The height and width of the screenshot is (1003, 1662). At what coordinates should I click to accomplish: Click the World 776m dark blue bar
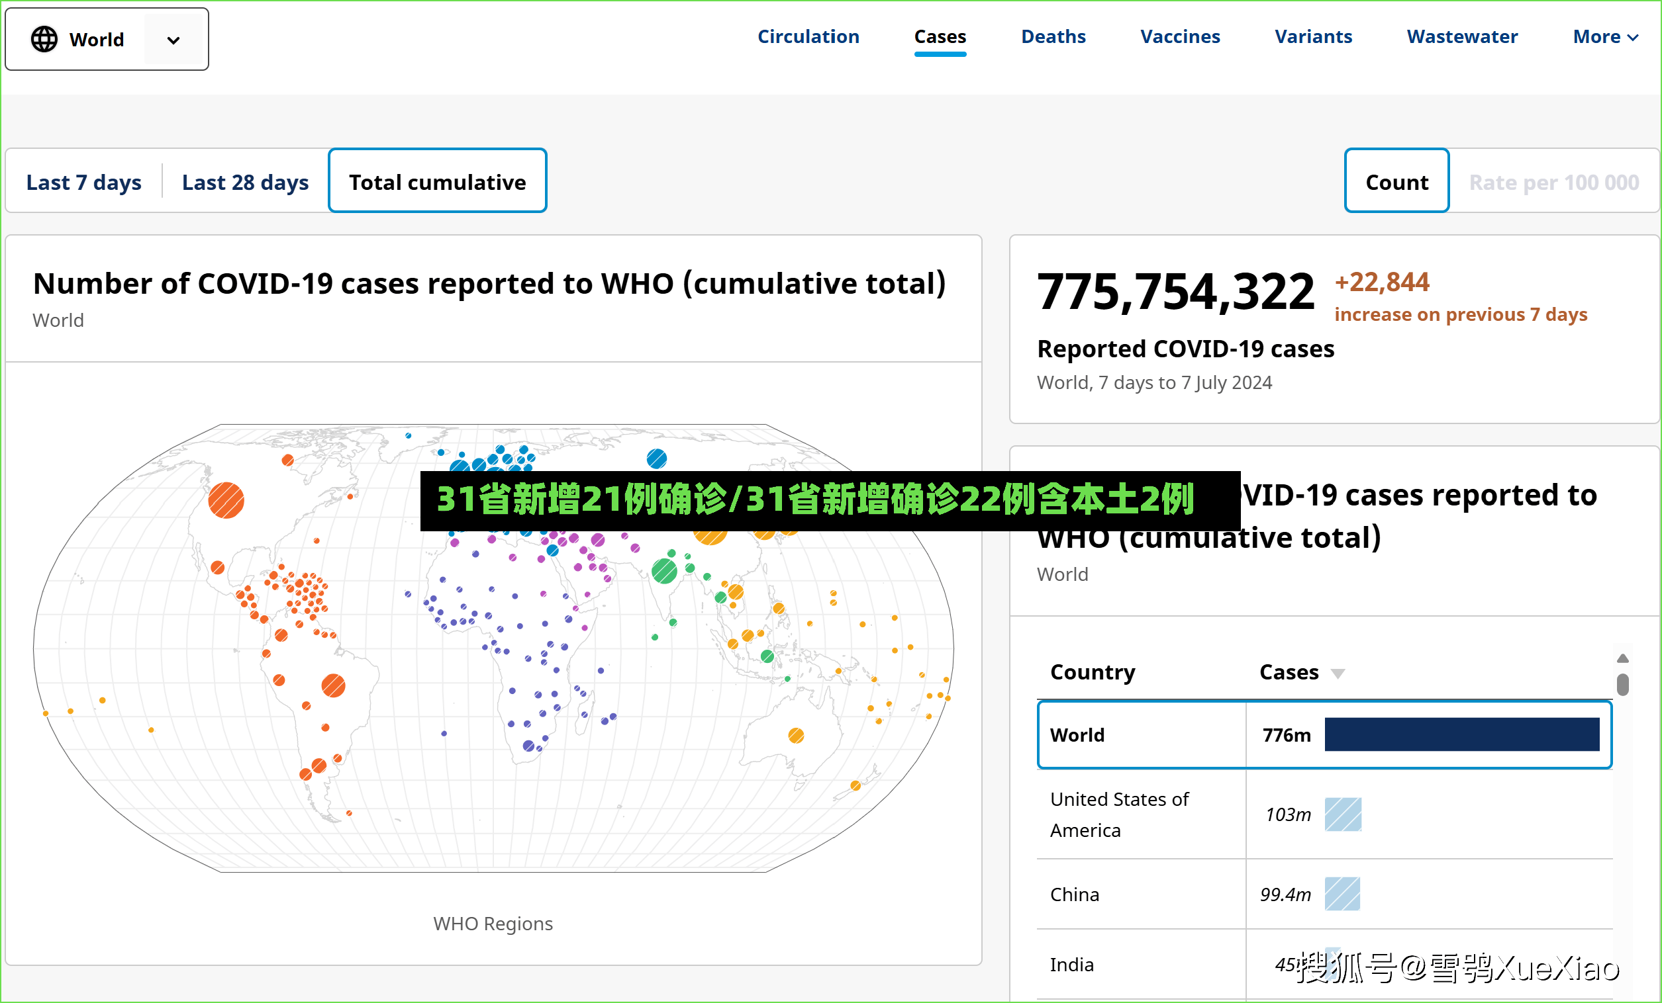[1461, 735]
